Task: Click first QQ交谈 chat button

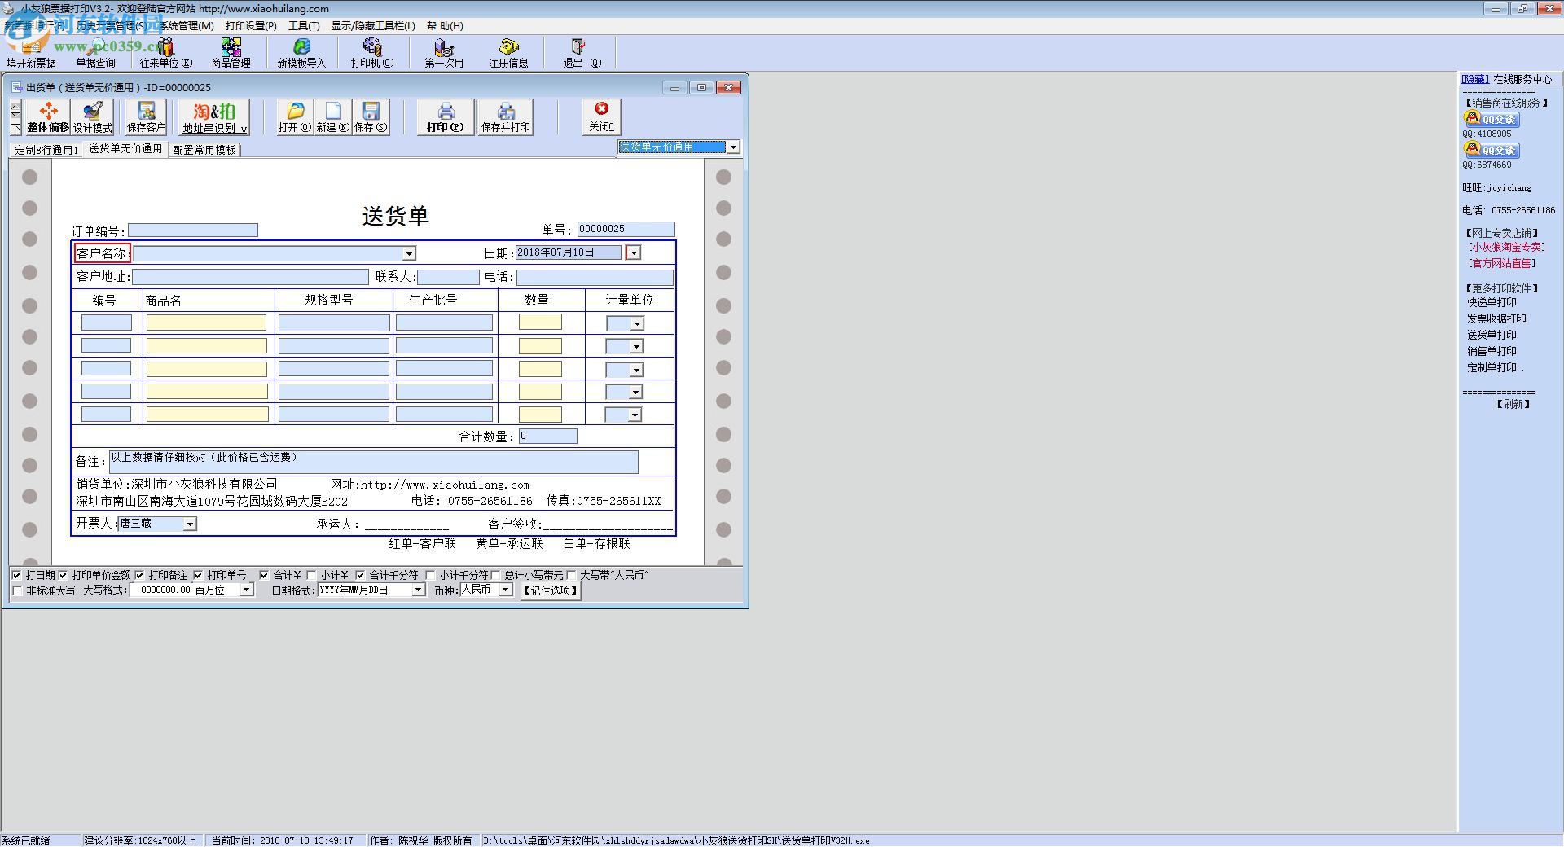Action: click(x=1492, y=119)
